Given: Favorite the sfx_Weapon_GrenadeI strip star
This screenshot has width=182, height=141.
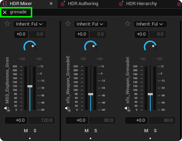Looking at the screenshot, I should point(128,24).
